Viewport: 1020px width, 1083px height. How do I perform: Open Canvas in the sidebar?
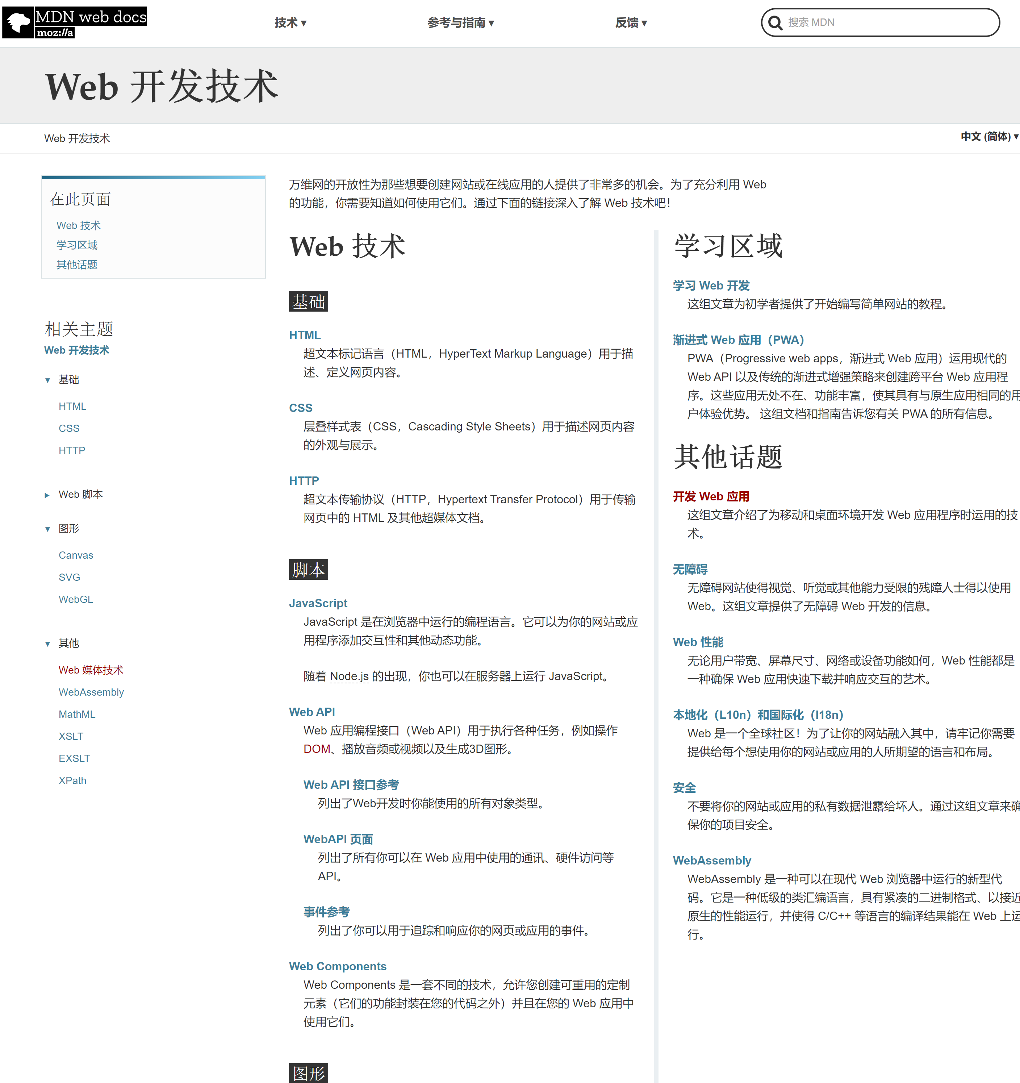pos(76,555)
